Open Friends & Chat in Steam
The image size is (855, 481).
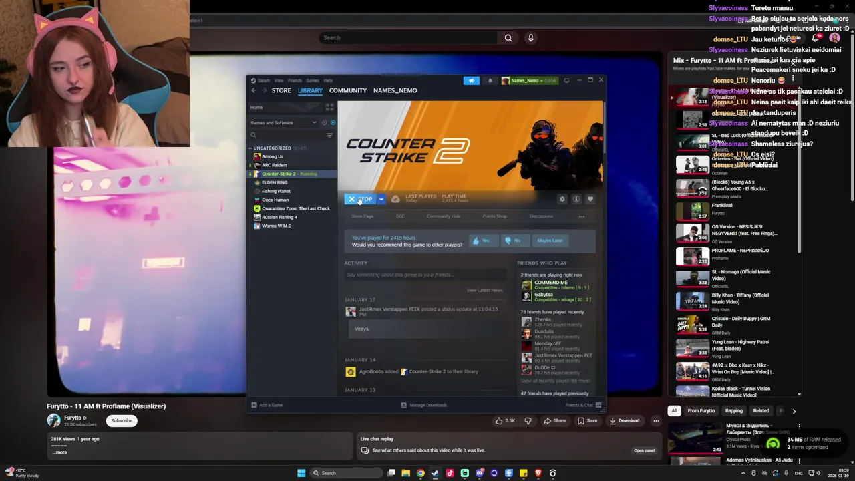pos(583,405)
